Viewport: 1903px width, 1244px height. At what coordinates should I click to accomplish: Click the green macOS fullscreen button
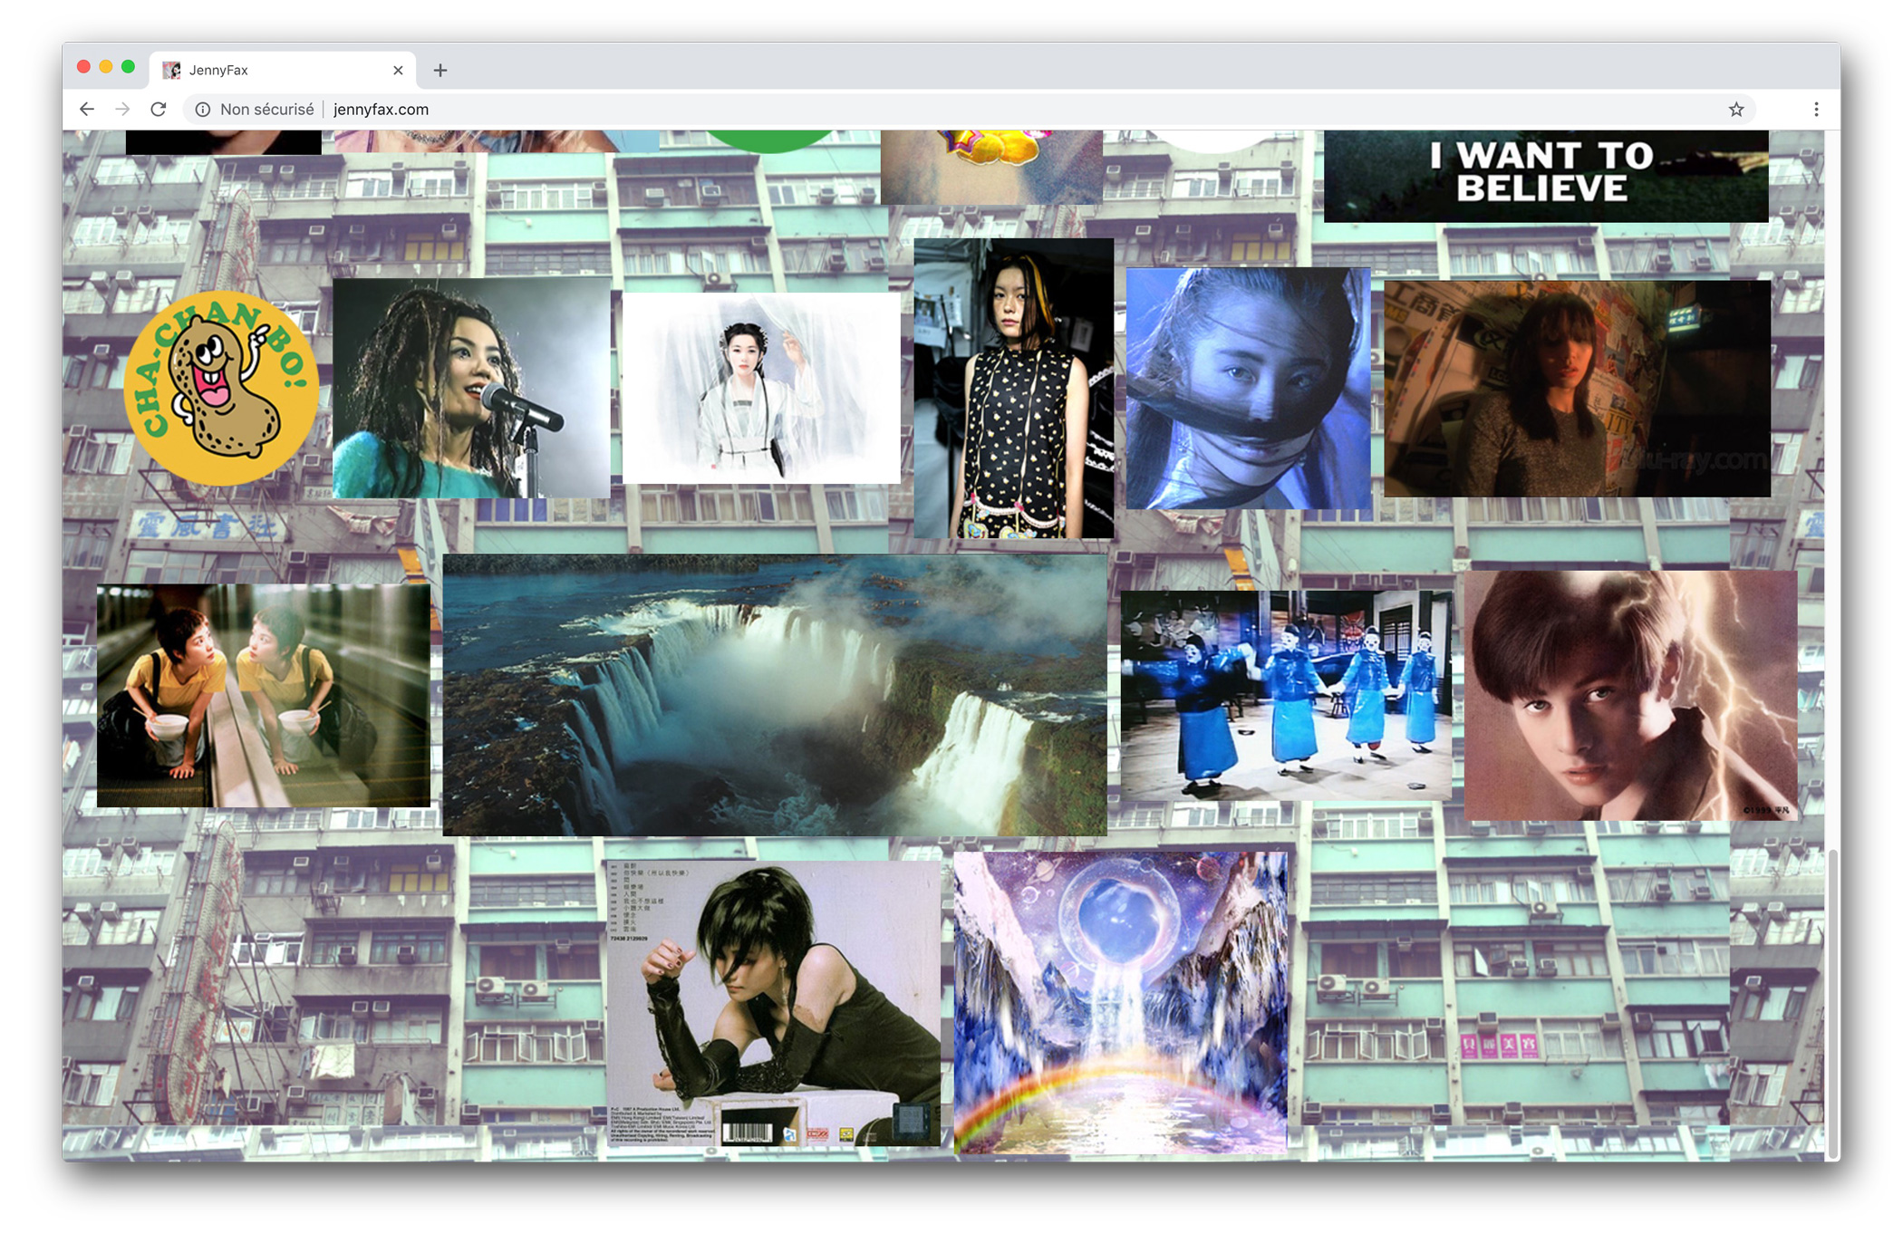(128, 67)
